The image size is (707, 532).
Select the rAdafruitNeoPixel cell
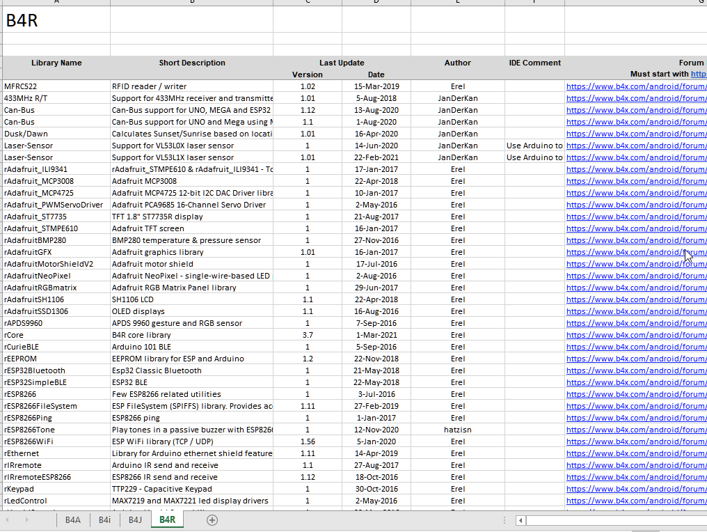[x=56, y=276]
